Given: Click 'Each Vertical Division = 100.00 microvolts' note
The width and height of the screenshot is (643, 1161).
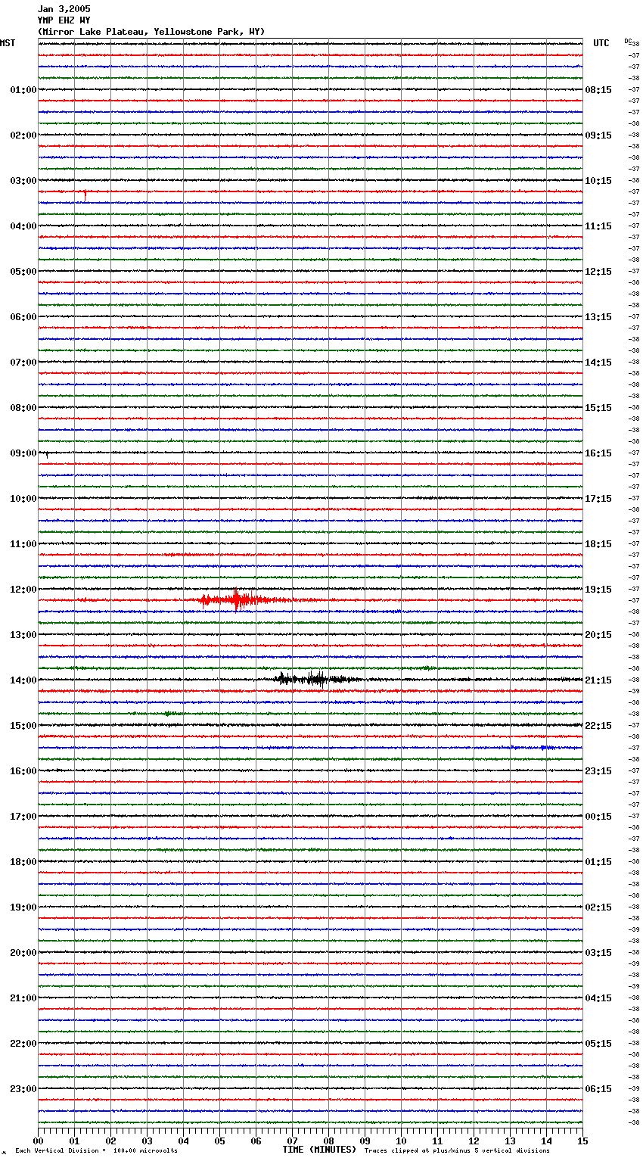Looking at the screenshot, I should tap(96, 1151).
